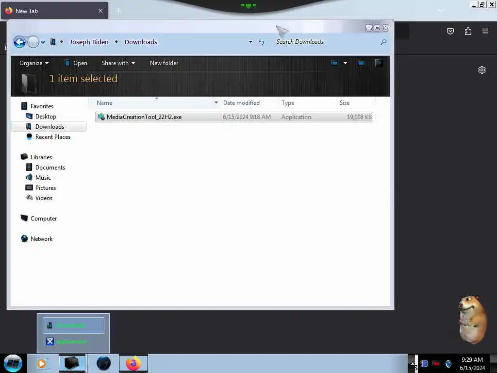Switch to Firefox via taskbar icon
The width and height of the screenshot is (497, 373).
click(133, 363)
